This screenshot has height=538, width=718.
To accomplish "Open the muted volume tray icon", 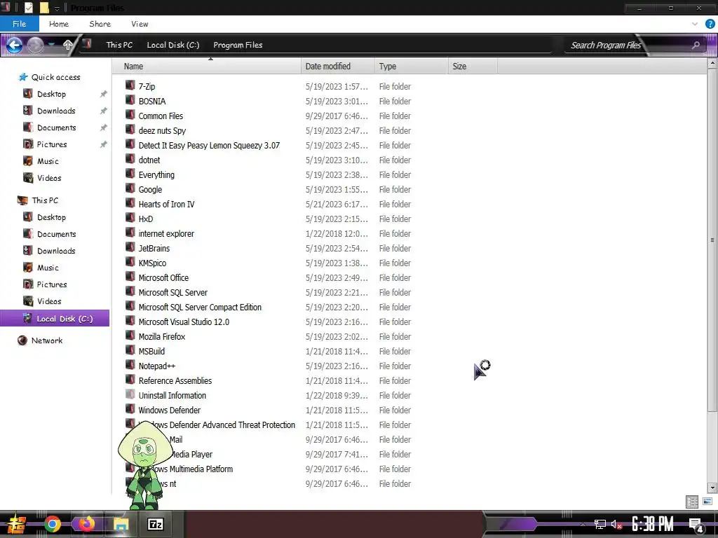I will click(x=616, y=524).
